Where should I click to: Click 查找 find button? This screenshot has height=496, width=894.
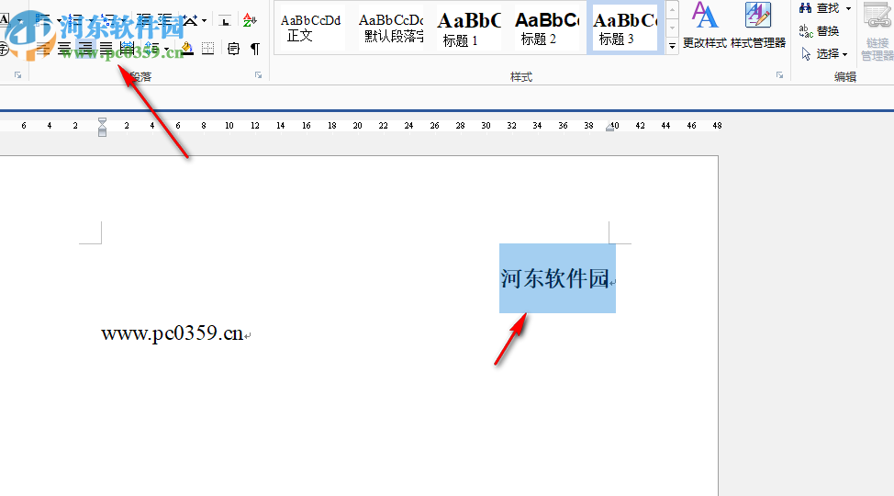tap(820, 8)
